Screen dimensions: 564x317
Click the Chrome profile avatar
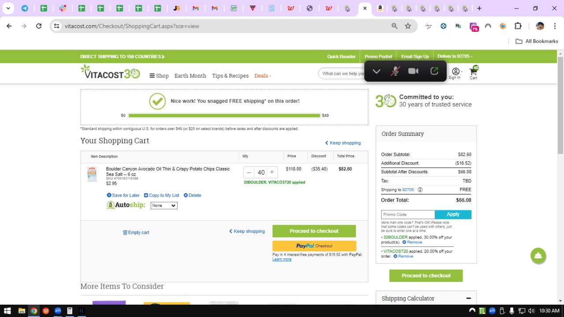[x=540, y=26]
